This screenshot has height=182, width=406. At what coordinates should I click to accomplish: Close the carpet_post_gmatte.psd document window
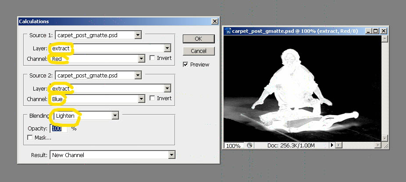click(384, 31)
